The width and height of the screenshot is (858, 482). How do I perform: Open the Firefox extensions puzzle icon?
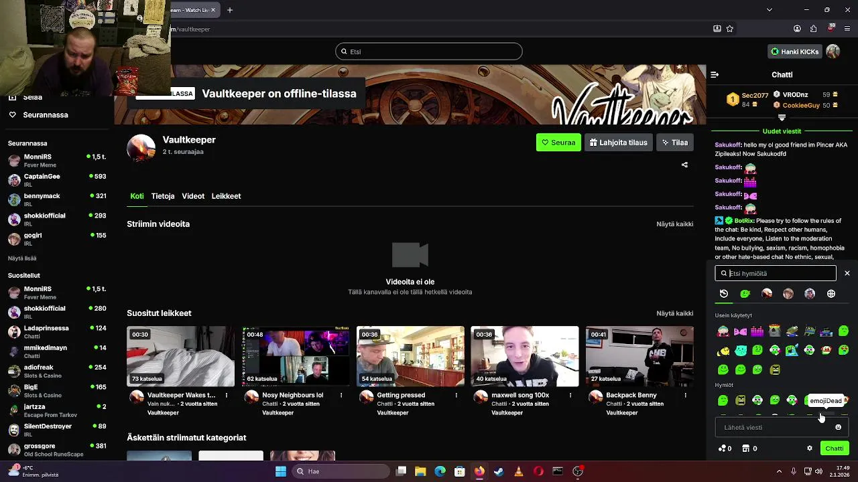click(814, 29)
